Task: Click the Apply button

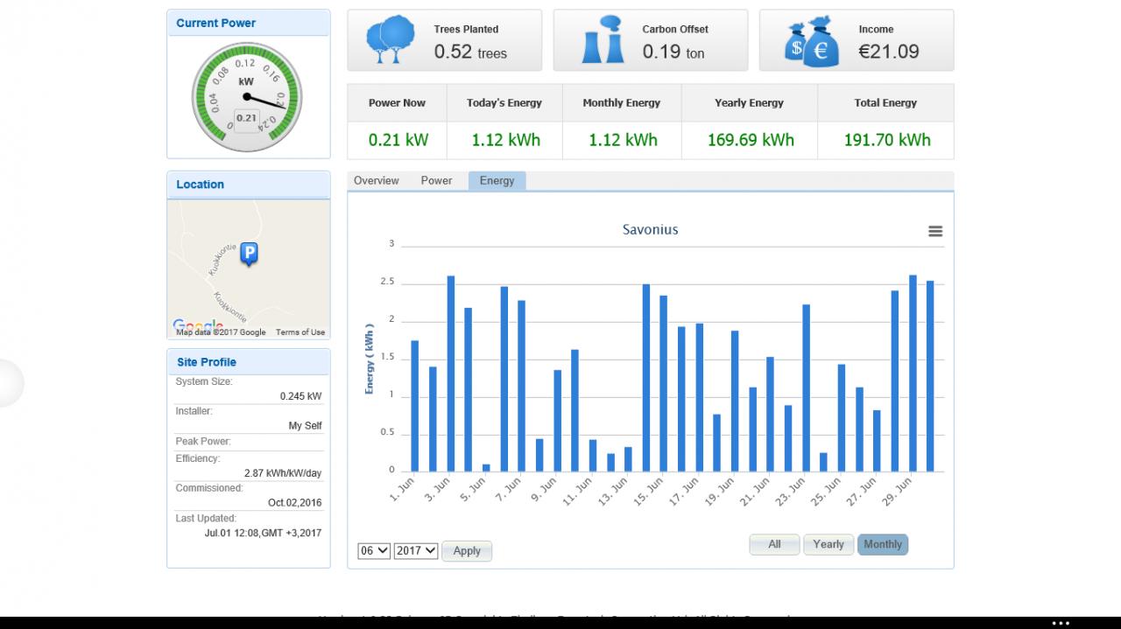Action: [467, 551]
